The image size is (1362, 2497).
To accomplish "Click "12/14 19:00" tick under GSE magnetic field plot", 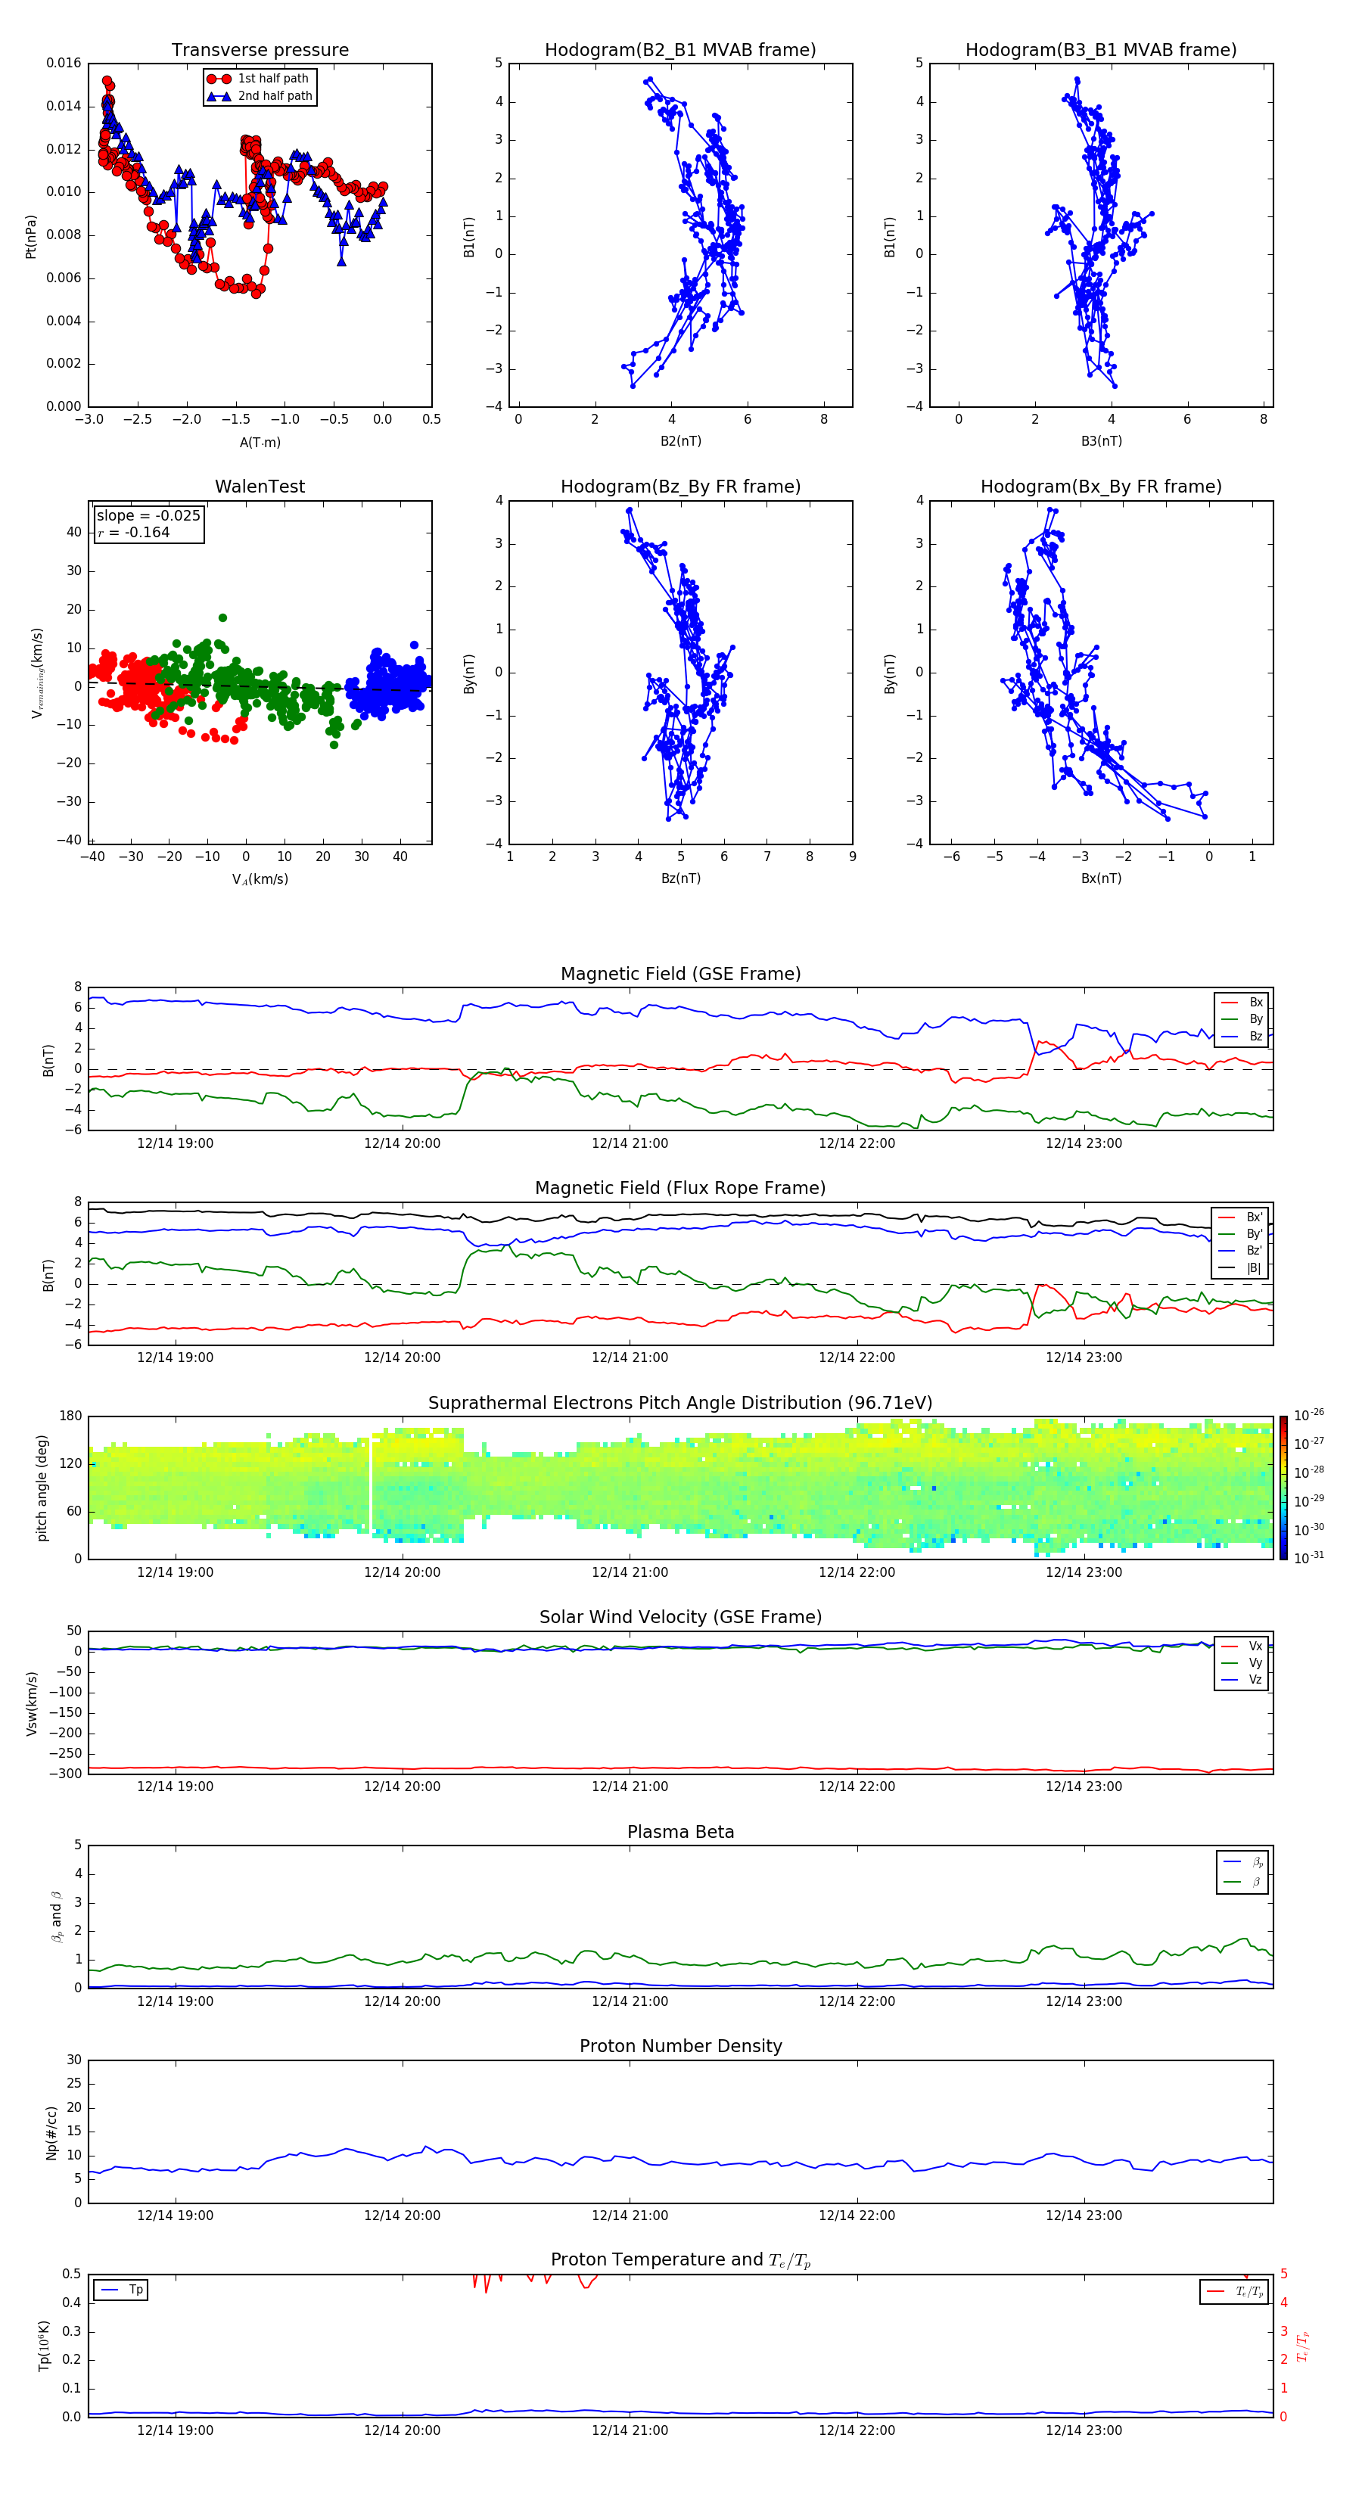I will click(176, 1144).
